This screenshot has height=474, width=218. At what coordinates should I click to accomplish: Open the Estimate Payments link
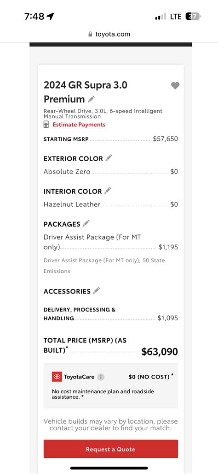tap(79, 125)
